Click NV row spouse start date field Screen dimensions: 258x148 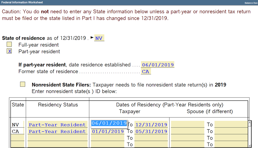[x=184, y=125]
